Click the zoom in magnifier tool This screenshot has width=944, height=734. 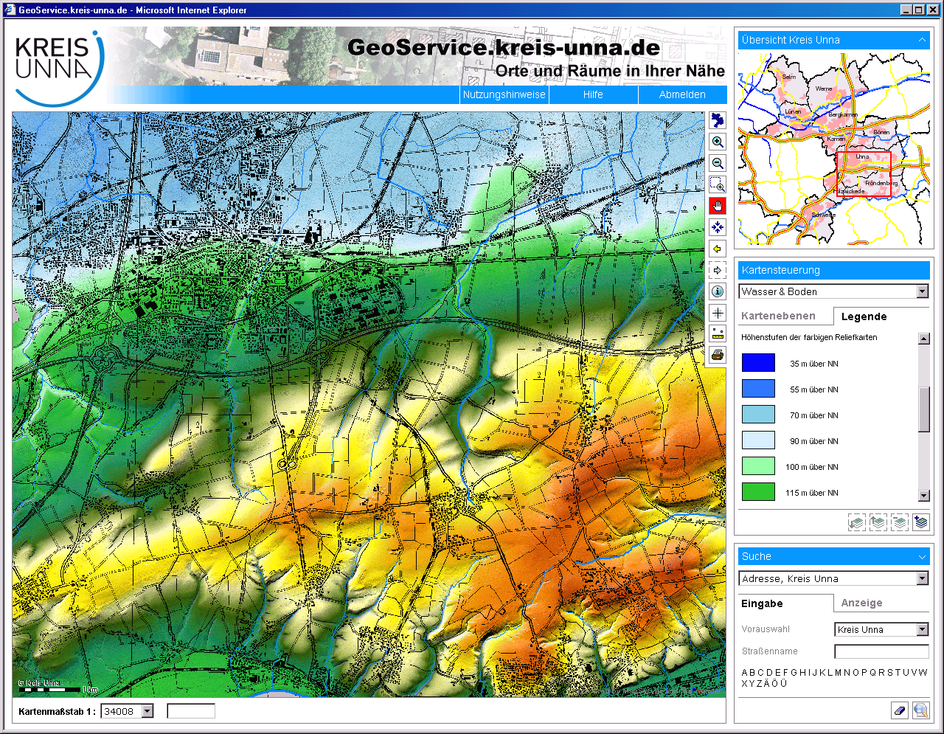click(x=718, y=142)
